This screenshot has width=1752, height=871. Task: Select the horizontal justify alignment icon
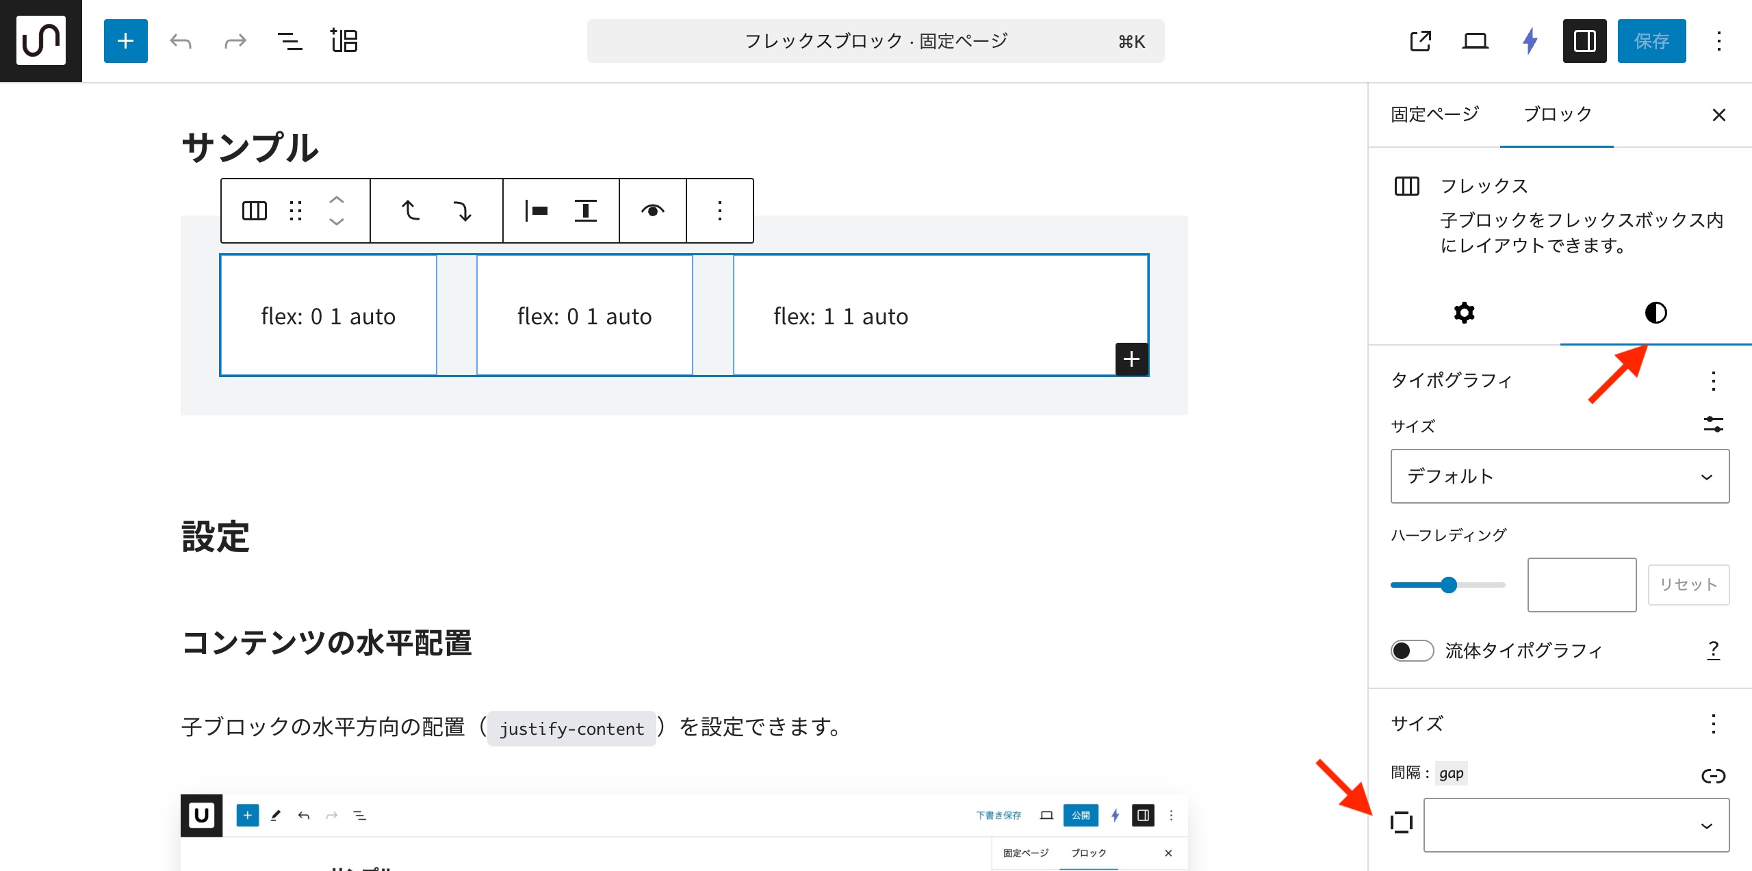click(536, 211)
